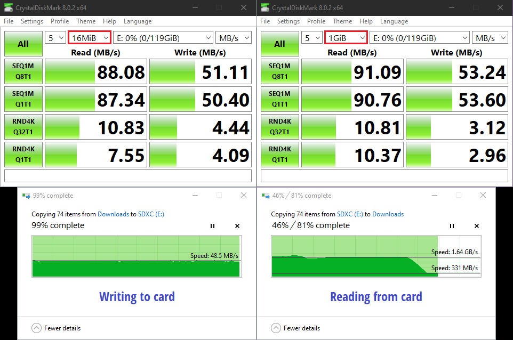Screen dimensions: 513x340
Task: Open the MB/s unit dropdown in right window
Action: point(490,38)
